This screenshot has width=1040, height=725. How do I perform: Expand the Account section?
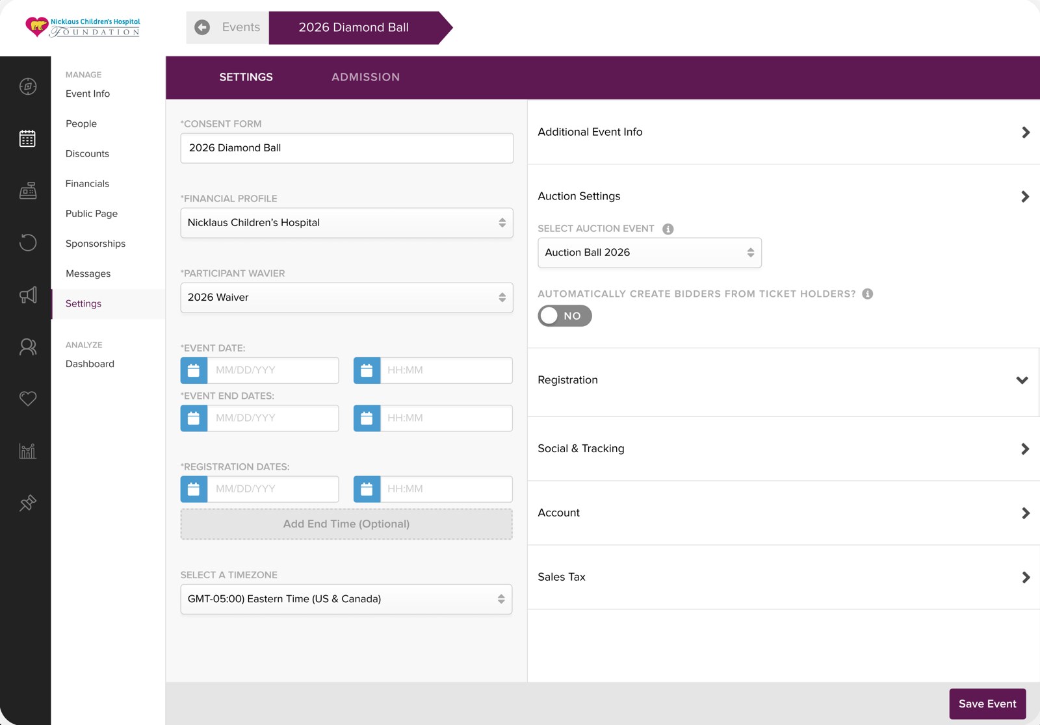click(x=783, y=513)
